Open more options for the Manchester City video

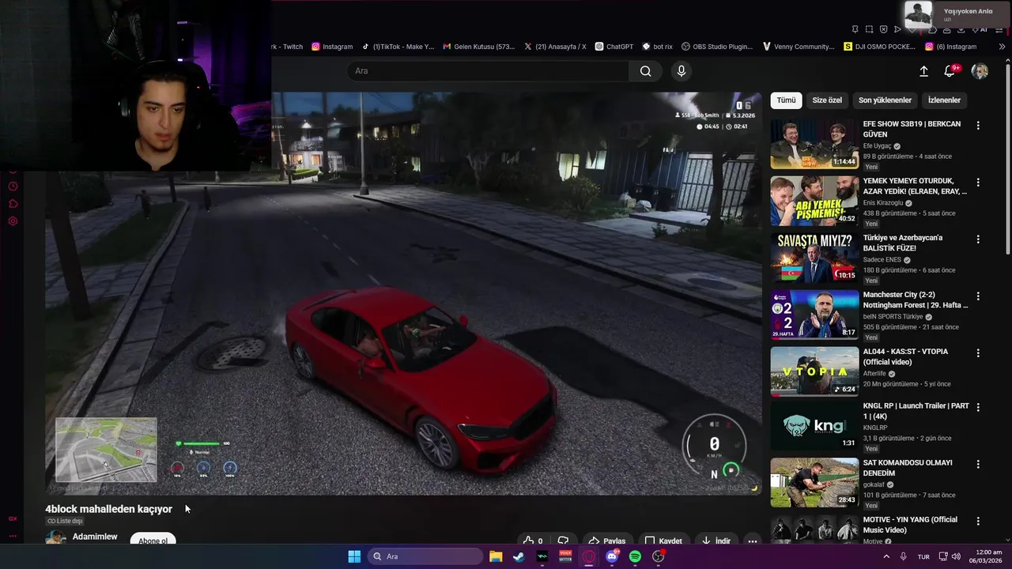tap(978, 296)
